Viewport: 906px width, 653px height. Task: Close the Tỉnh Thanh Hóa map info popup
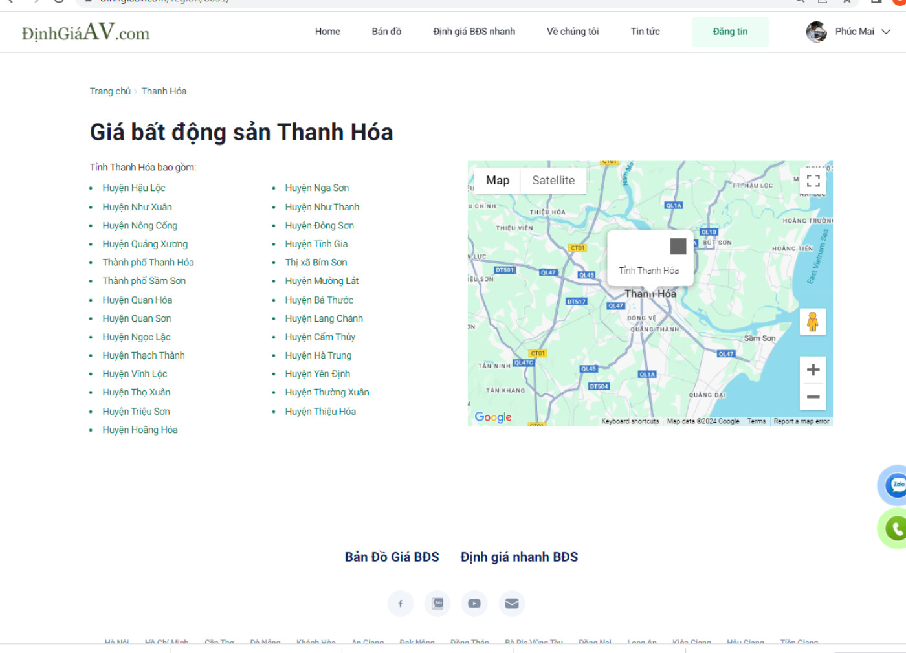pyautogui.click(x=678, y=246)
